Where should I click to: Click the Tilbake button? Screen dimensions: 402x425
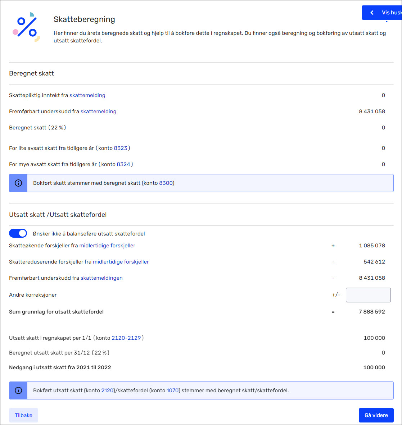pyautogui.click(x=23, y=415)
